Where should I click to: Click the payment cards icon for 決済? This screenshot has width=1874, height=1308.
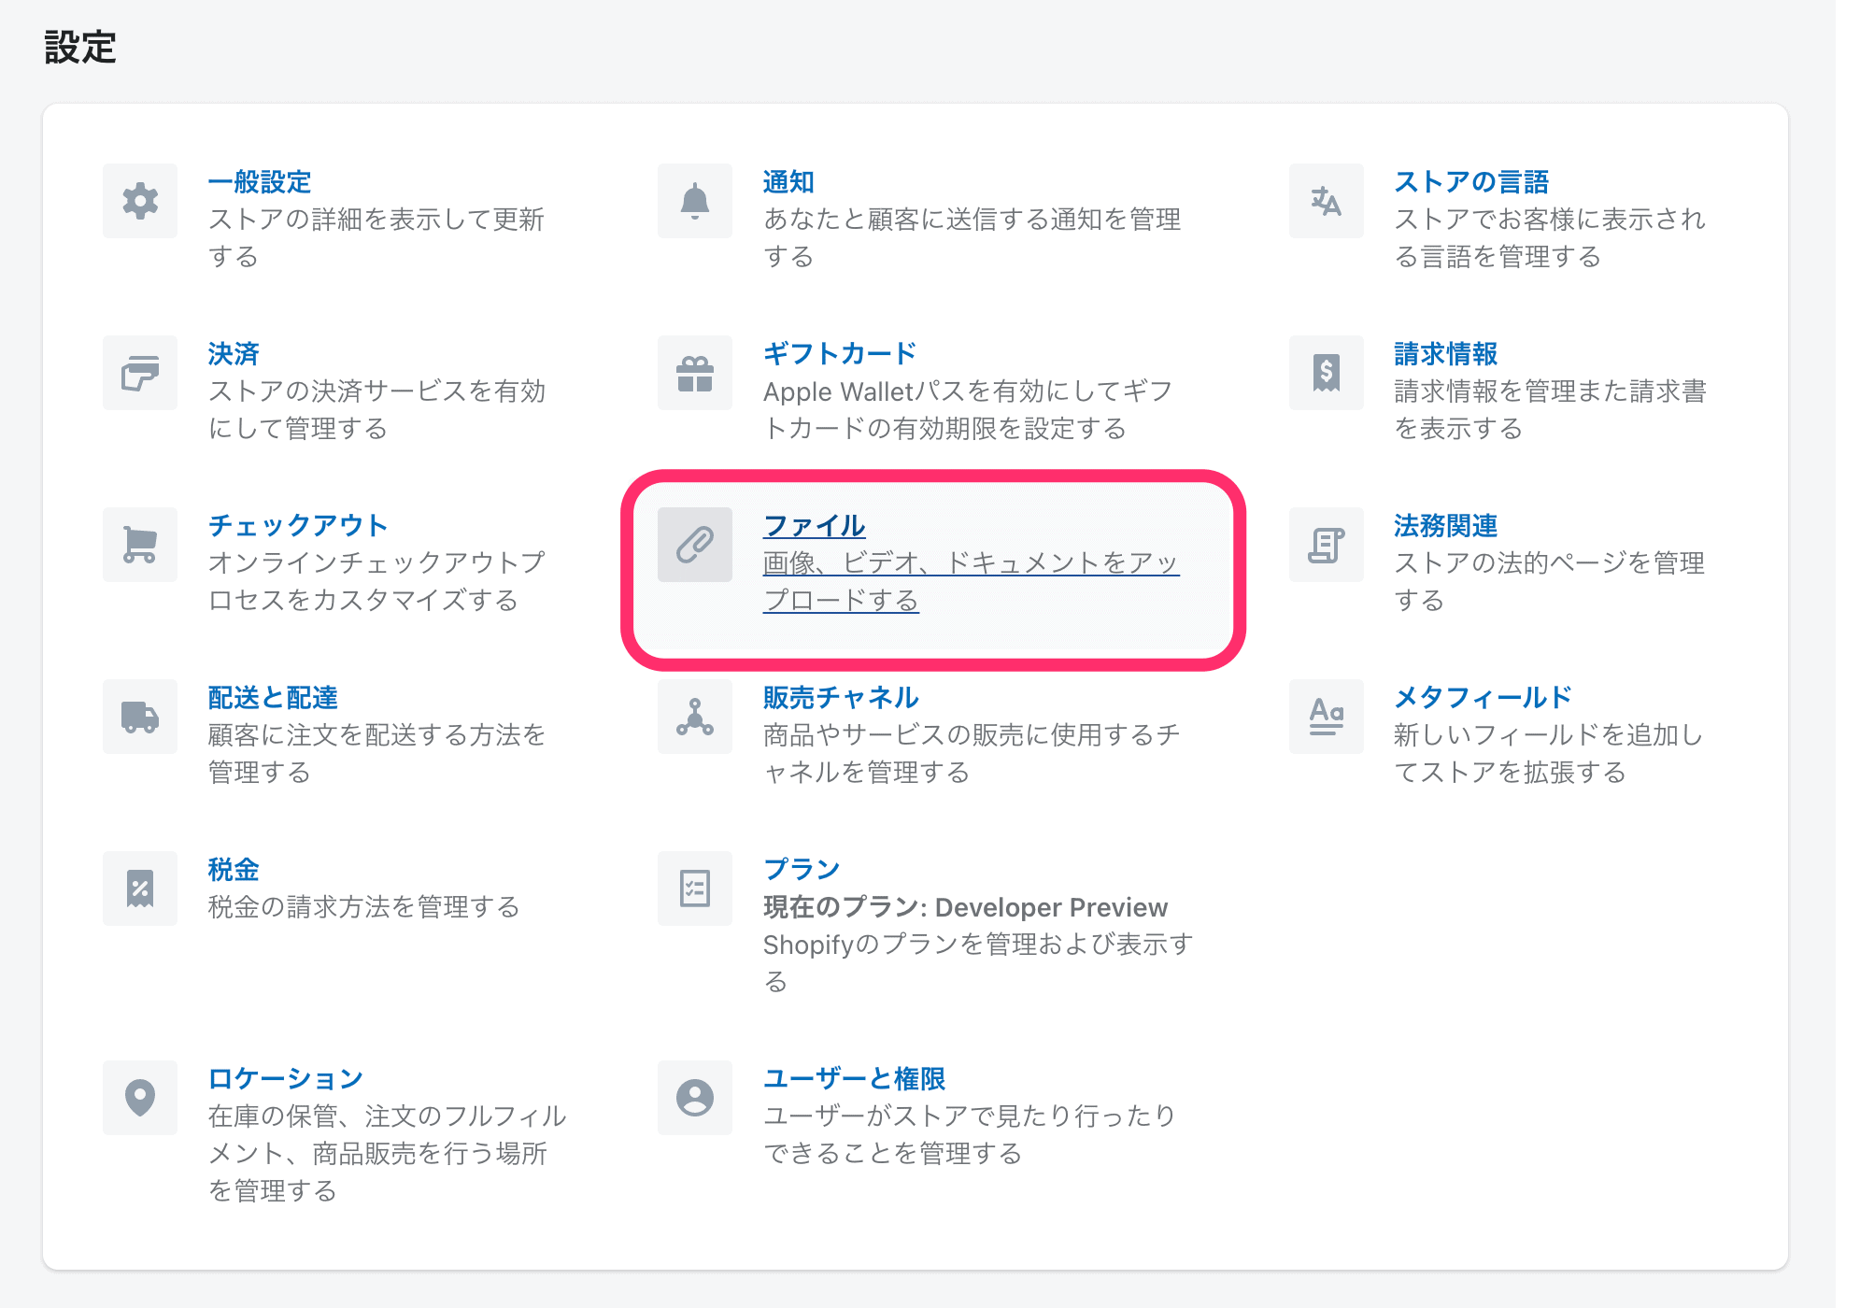(140, 373)
